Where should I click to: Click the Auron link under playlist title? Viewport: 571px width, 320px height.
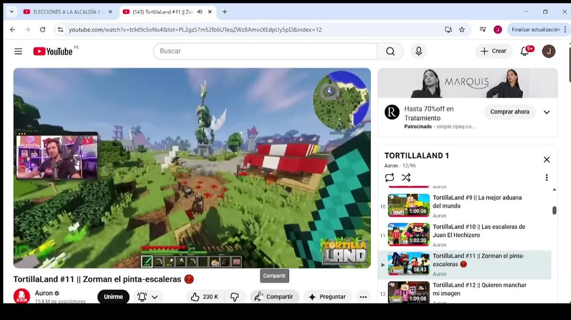point(391,166)
